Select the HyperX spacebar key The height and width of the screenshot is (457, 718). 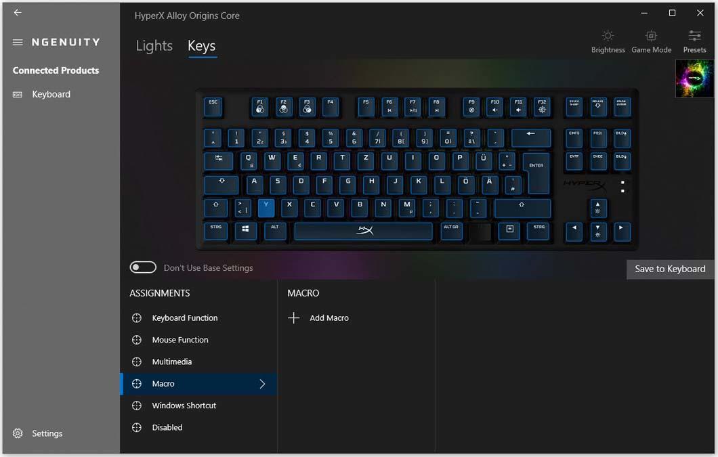363,232
